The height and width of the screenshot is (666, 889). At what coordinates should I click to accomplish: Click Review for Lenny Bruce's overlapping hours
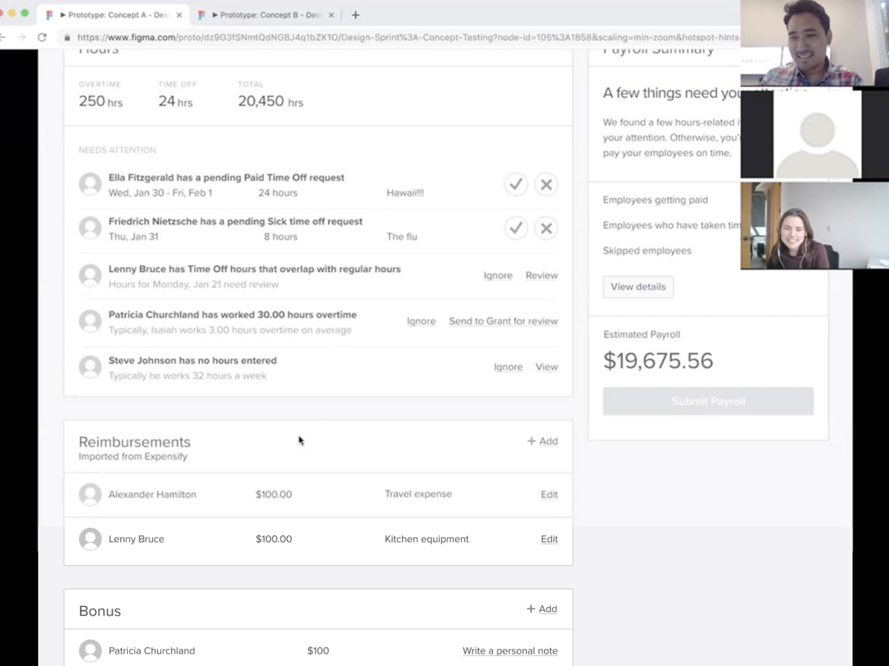click(541, 276)
